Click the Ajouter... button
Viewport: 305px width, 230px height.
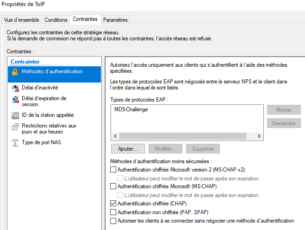tap(128, 149)
